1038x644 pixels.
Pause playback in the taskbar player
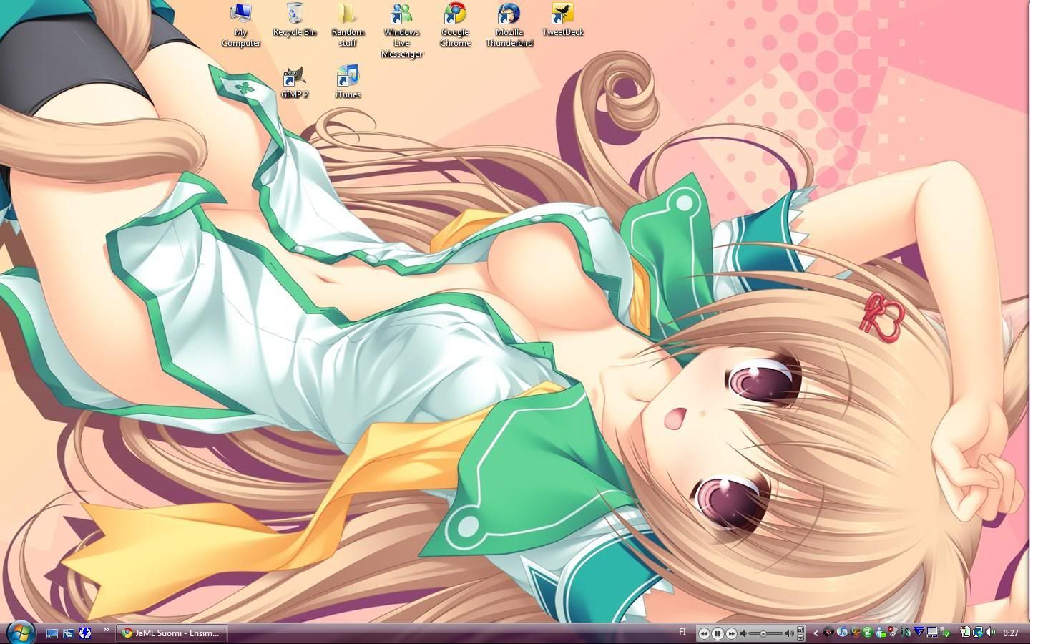pos(718,633)
